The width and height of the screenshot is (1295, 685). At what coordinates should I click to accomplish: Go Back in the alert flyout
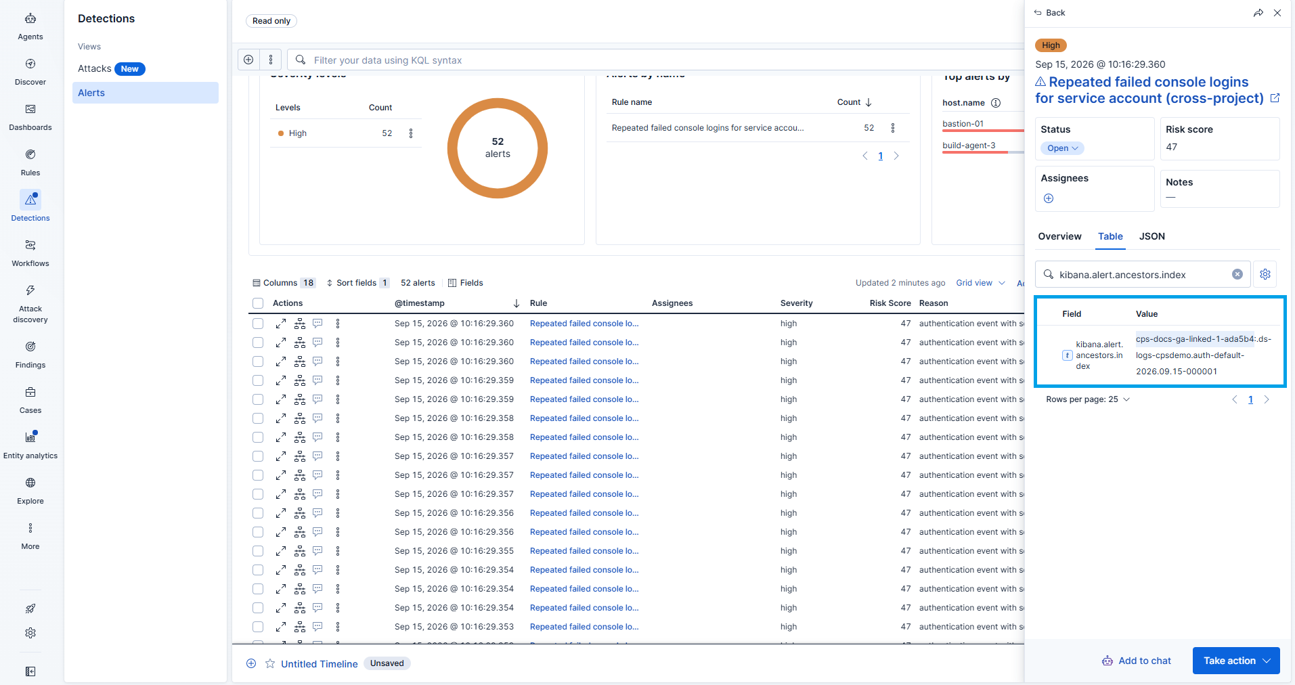point(1049,13)
